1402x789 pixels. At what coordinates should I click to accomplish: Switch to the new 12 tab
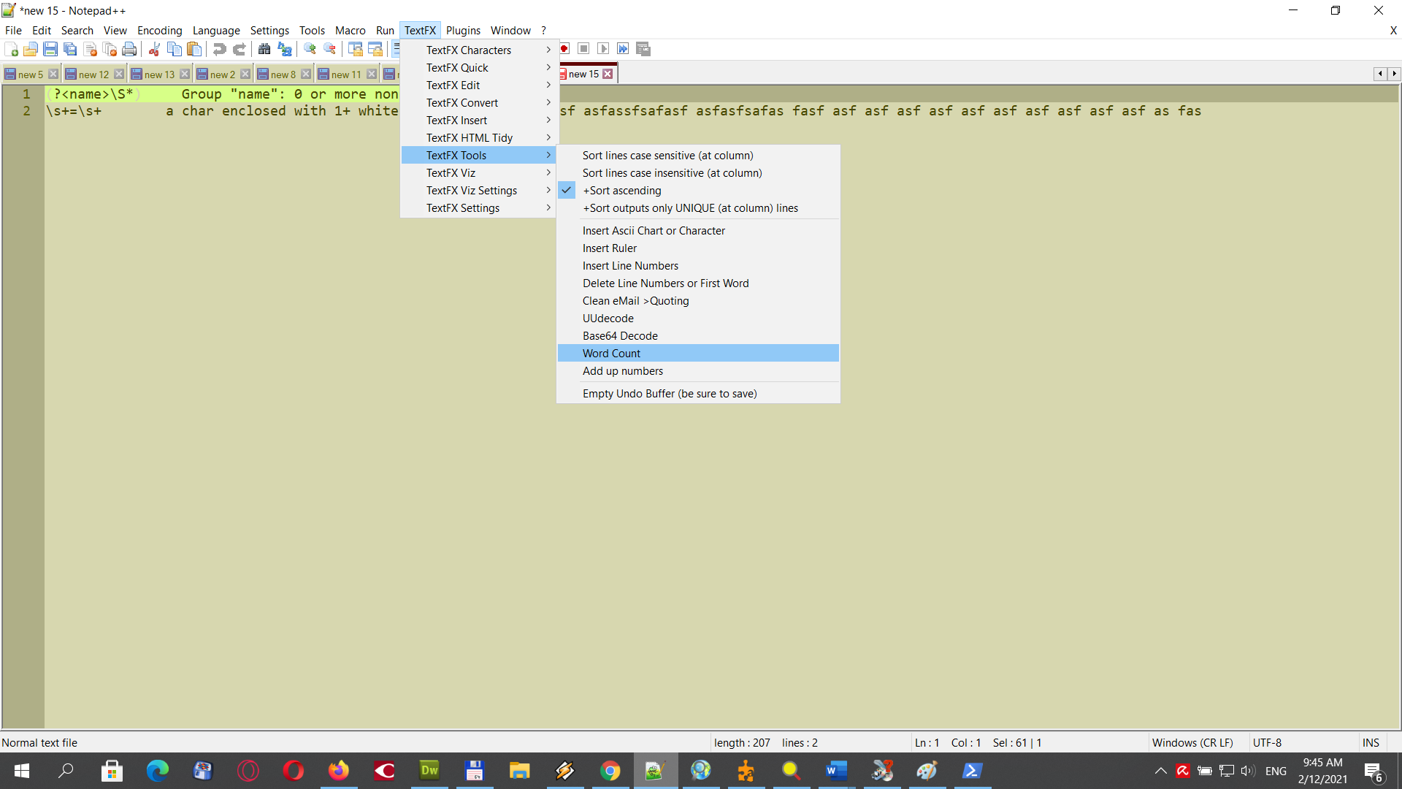point(93,75)
